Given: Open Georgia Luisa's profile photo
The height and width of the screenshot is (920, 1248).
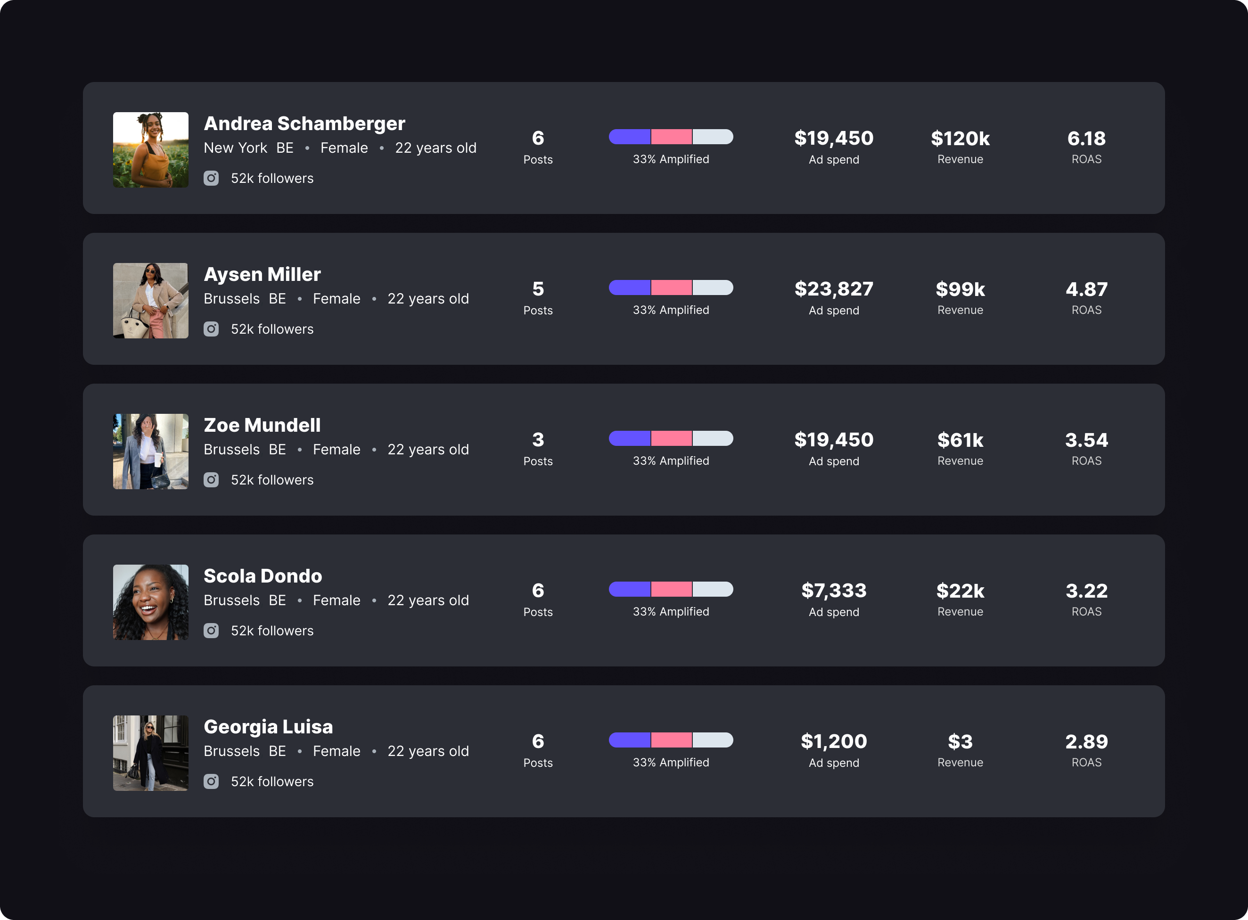Looking at the screenshot, I should tap(151, 754).
